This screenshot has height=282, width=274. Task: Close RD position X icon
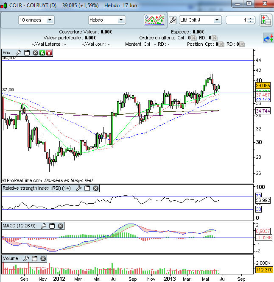pyautogui.click(x=242, y=44)
